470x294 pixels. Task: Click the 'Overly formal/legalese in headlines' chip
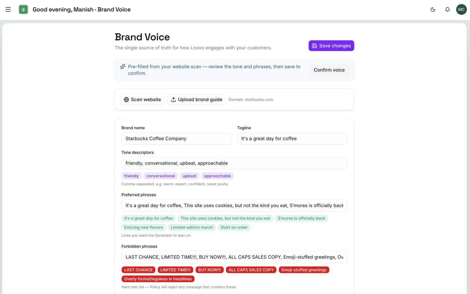158,279
